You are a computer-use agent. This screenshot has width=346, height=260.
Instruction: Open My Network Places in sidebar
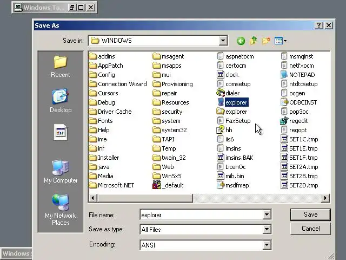tap(61, 210)
